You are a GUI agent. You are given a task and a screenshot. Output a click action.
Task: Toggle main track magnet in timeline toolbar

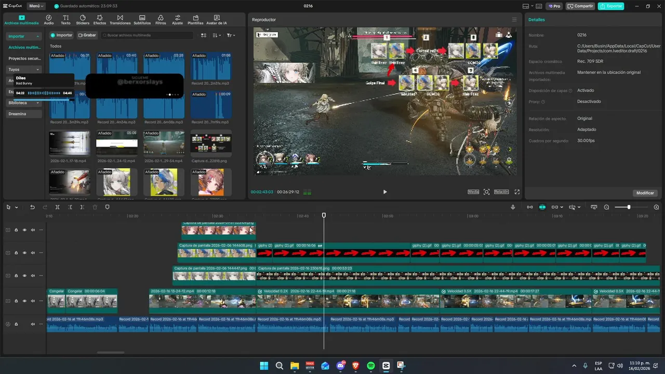tap(529, 207)
